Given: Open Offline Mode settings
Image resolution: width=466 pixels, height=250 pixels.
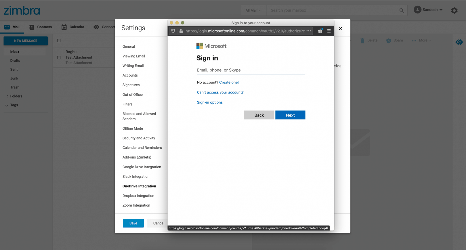Looking at the screenshot, I should pos(133,129).
